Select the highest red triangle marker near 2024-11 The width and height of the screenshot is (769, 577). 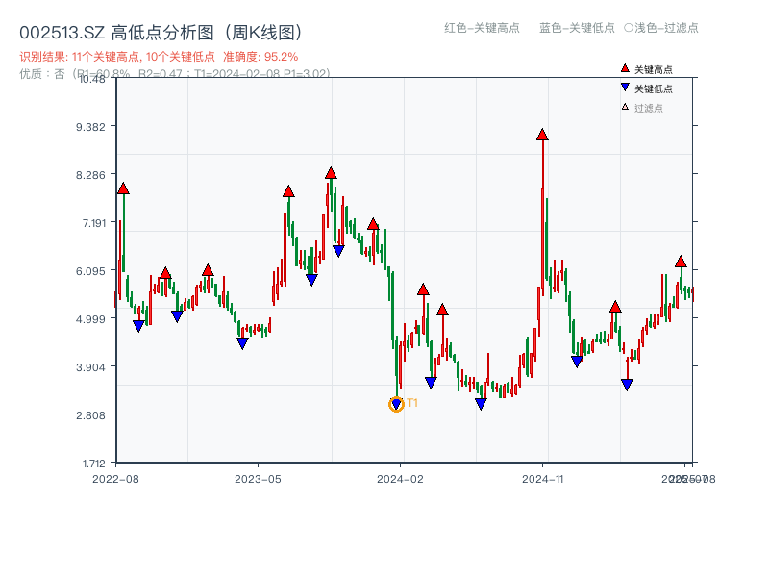pyautogui.click(x=541, y=135)
